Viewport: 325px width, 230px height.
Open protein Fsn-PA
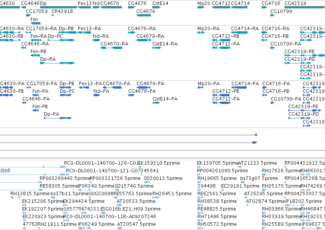coord(40,91)
